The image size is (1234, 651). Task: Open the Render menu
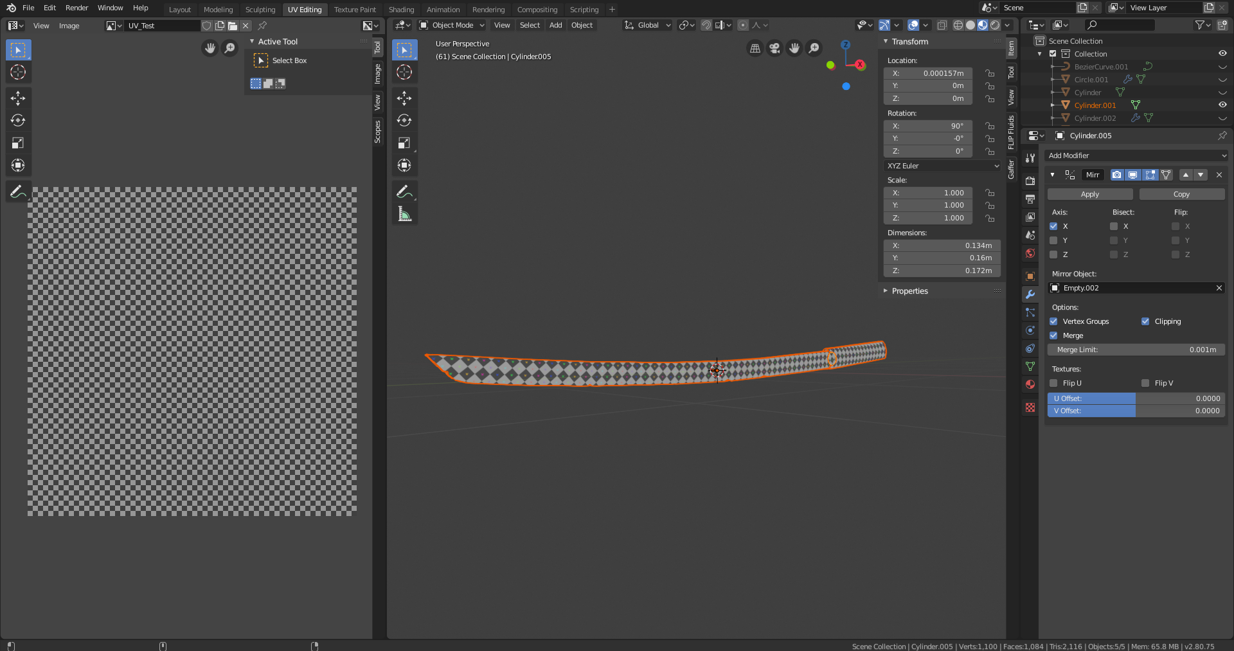tap(76, 8)
